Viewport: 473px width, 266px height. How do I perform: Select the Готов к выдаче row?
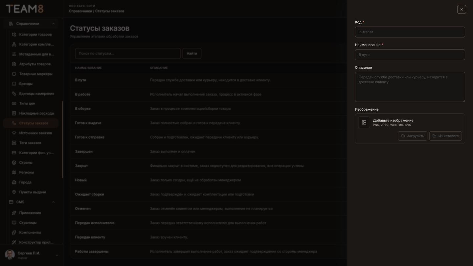point(209,123)
